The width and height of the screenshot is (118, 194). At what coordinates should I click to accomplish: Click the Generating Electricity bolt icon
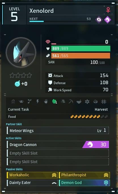[37, 102]
